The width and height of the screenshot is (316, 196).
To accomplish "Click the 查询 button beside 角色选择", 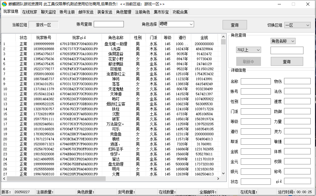I will pyautogui.click(x=234, y=25).
